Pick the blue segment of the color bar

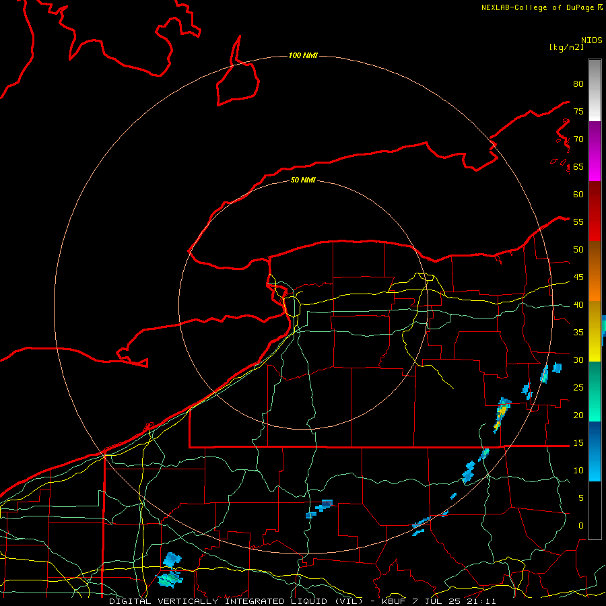(x=595, y=451)
